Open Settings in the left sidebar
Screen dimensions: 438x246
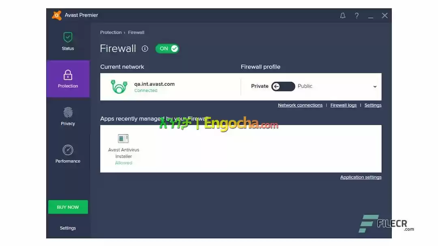(68, 228)
